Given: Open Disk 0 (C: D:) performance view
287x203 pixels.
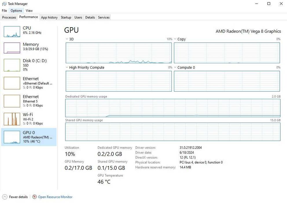Looking at the screenshot, I should point(12,65).
